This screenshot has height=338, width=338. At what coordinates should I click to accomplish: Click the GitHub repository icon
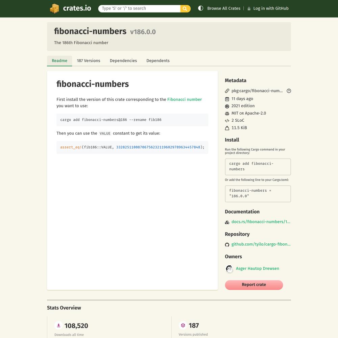point(227,244)
